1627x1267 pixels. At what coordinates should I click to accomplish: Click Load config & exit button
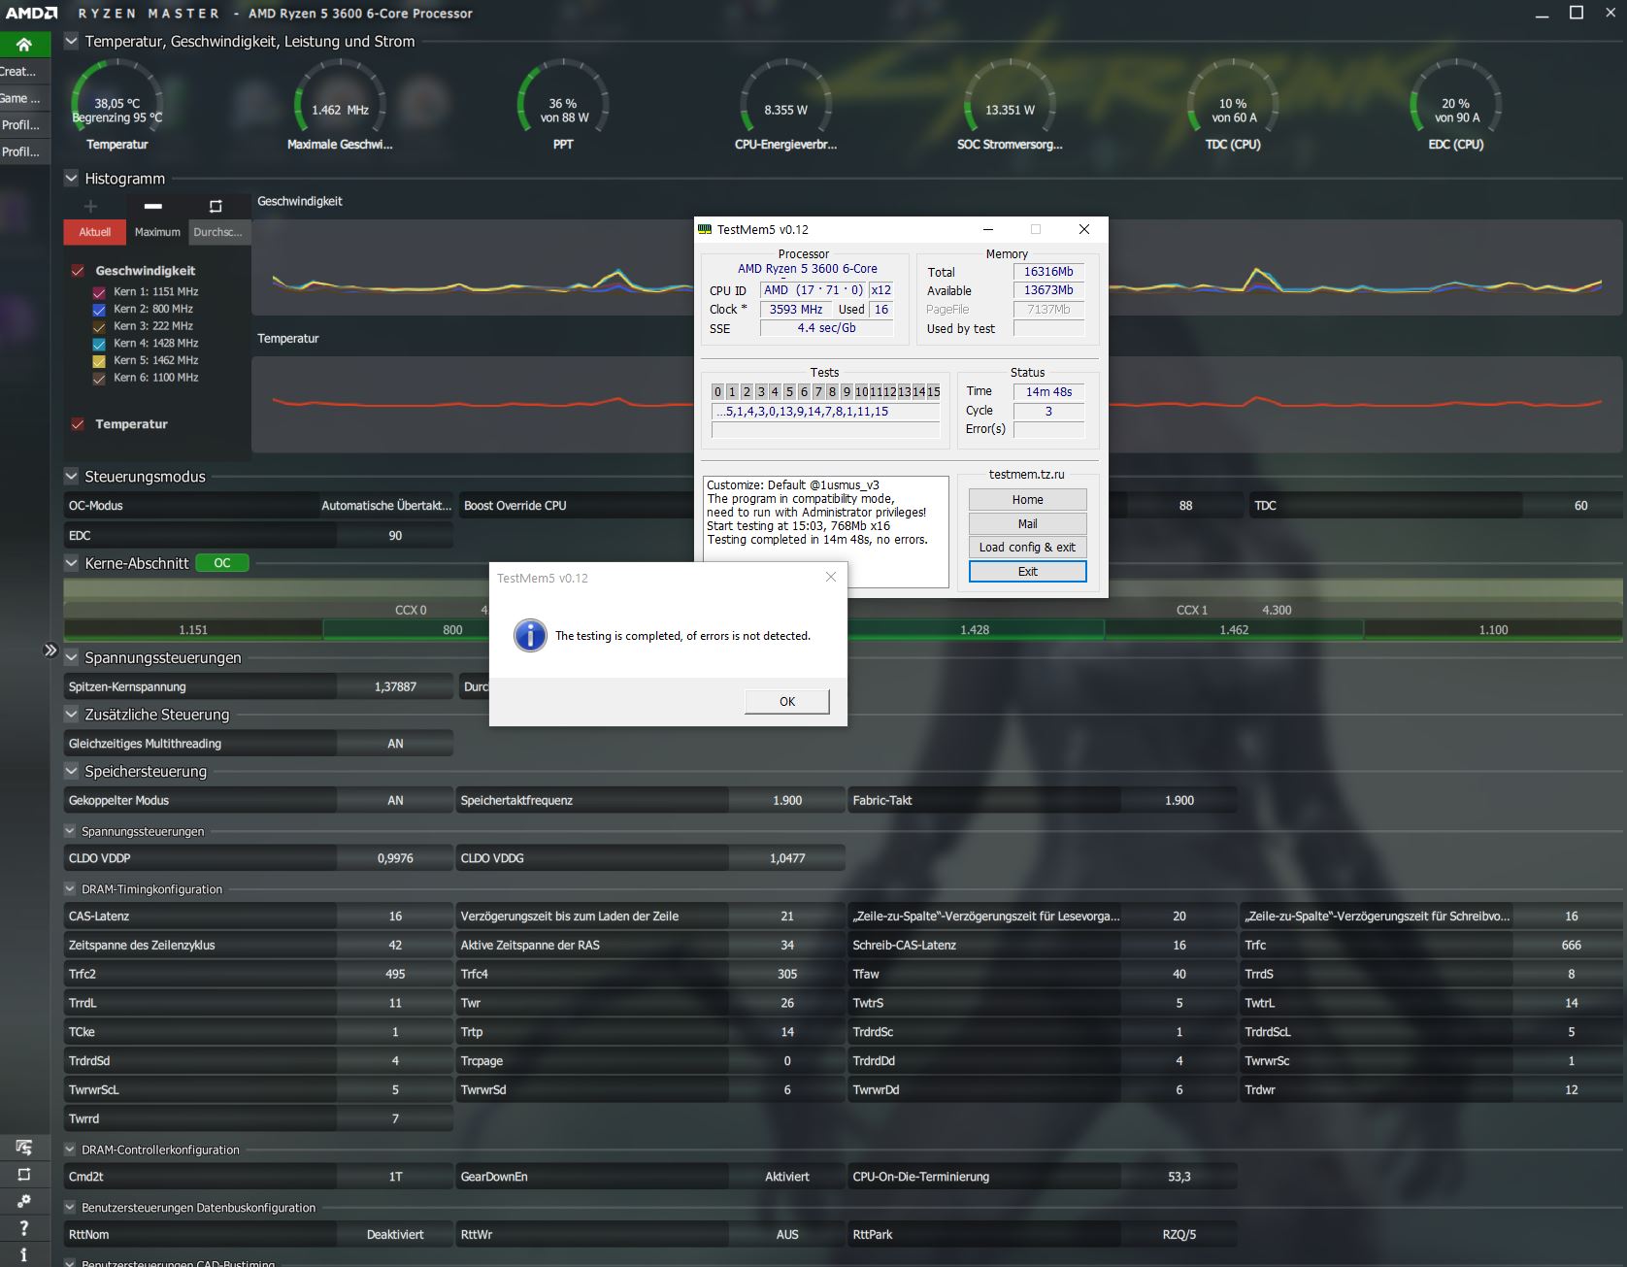1027,547
